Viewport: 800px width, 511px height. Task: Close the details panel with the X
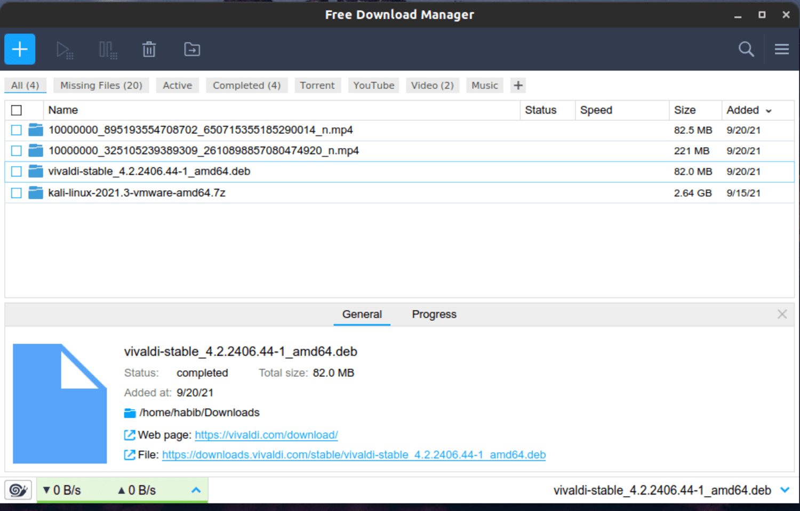[782, 314]
